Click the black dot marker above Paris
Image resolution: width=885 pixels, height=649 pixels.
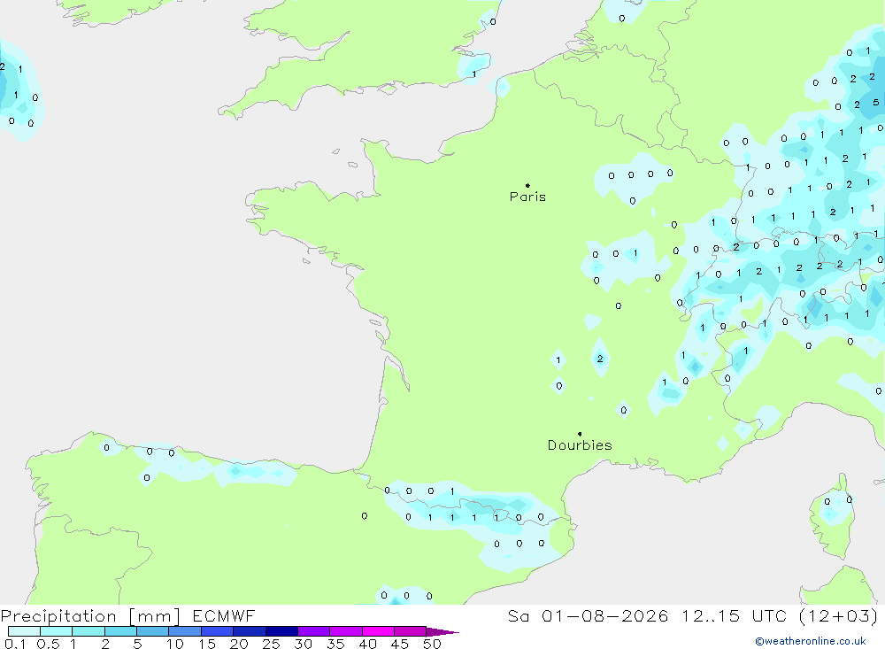(527, 185)
